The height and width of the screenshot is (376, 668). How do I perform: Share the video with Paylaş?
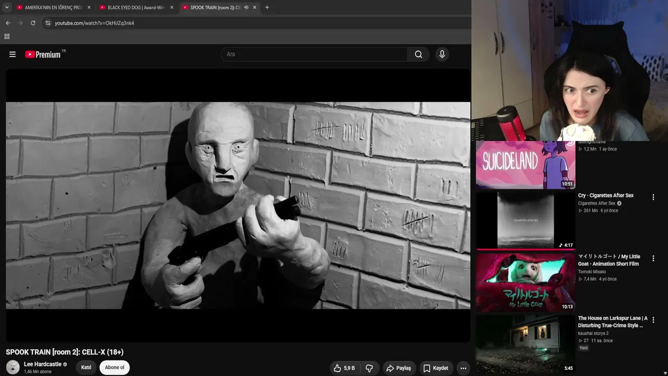coord(398,368)
